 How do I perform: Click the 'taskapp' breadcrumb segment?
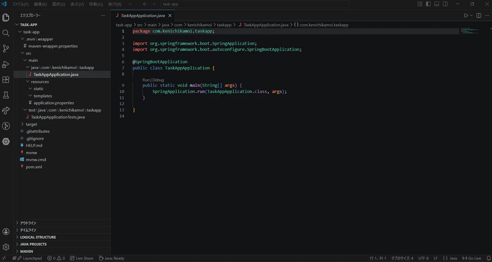224,25
